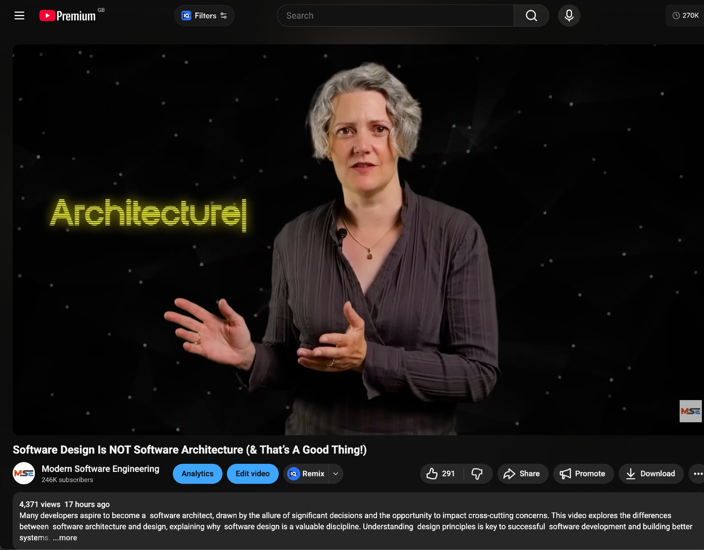This screenshot has width=704, height=550.
Task: Activate voice search microphone
Action: [x=569, y=15]
